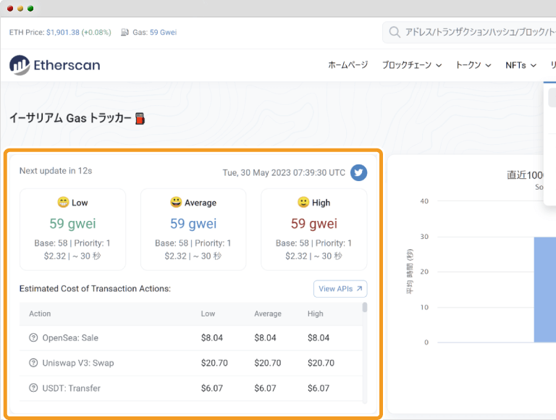Click Uniswap V3: Swap row label
Screen dimensions: 556x420
(78, 363)
